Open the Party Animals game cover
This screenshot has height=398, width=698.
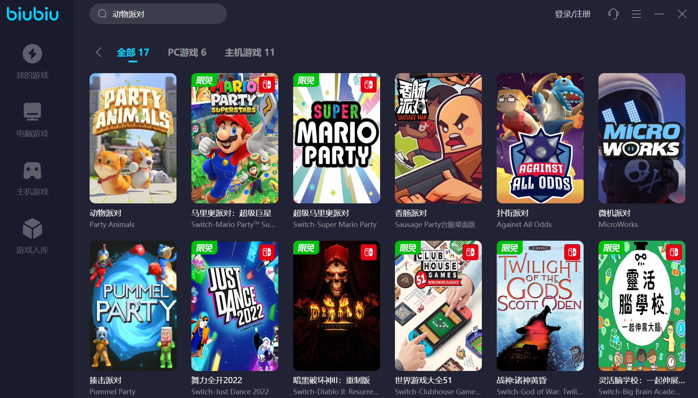pos(133,138)
